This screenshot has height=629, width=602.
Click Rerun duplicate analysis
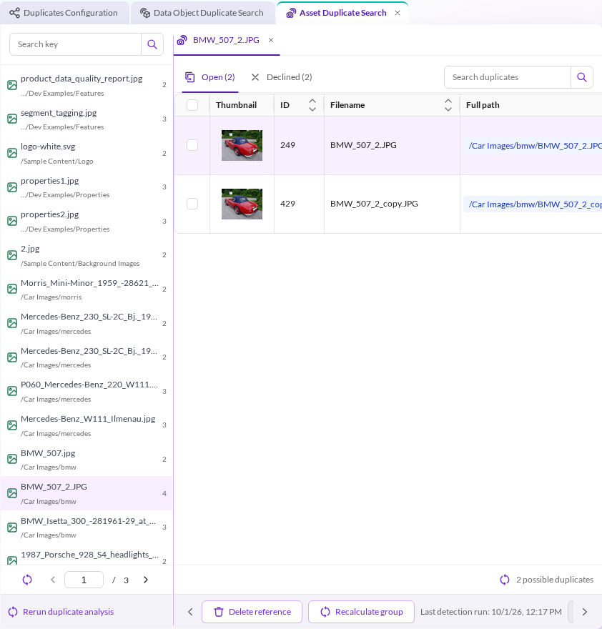tap(61, 612)
